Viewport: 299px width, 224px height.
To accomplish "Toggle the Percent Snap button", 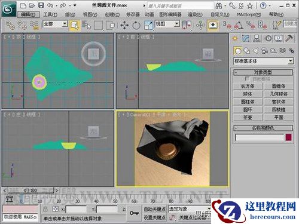I will tap(251, 25).
